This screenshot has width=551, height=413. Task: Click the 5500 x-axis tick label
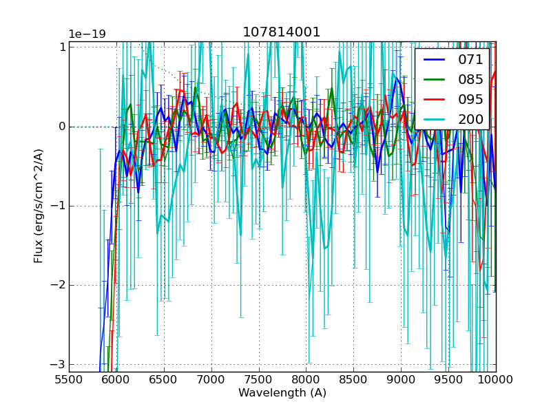tap(69, 379)
